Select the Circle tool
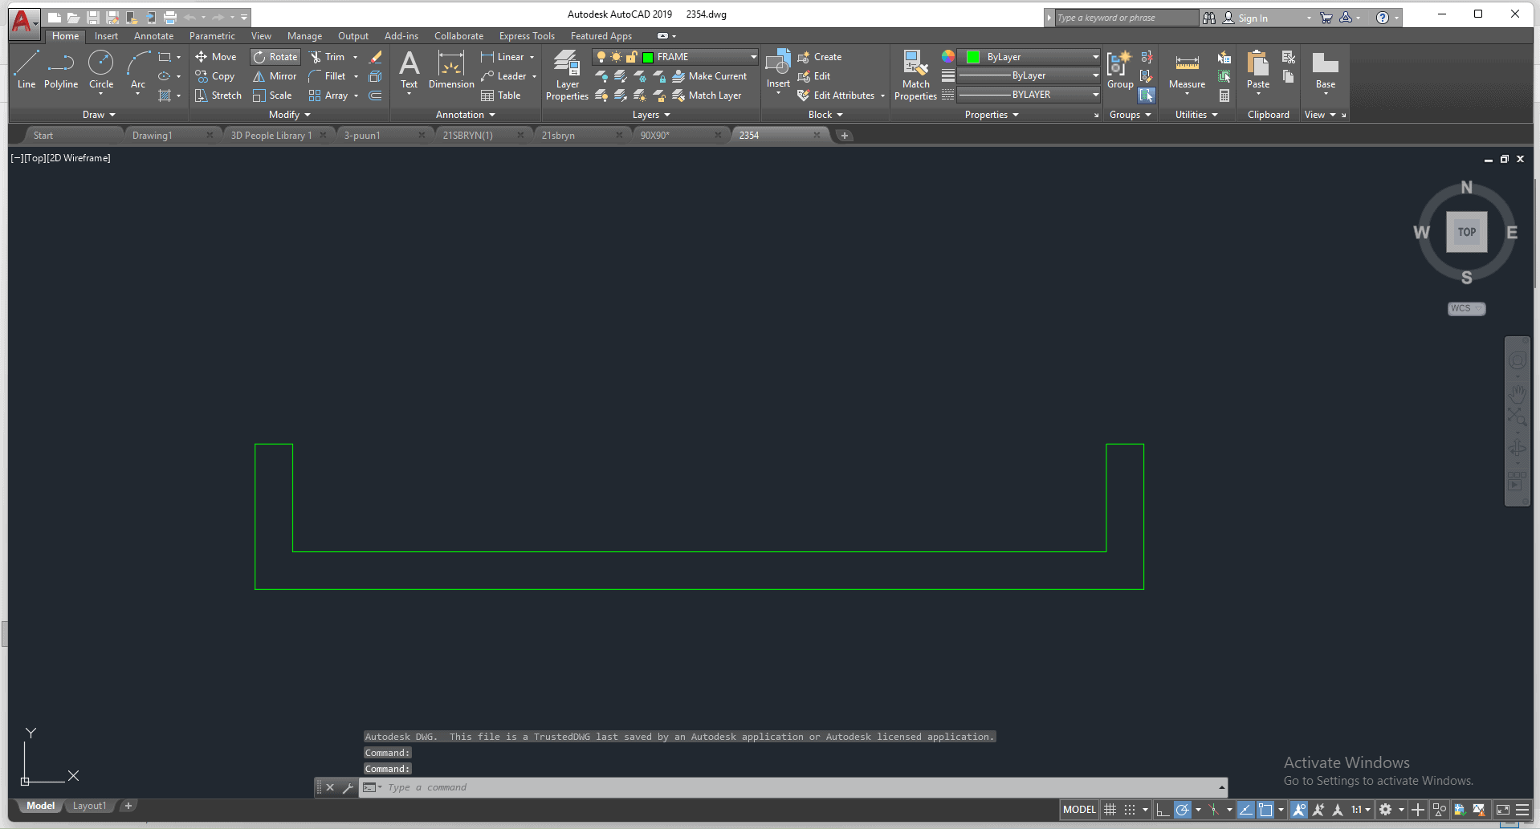 (x=100, y=69)
